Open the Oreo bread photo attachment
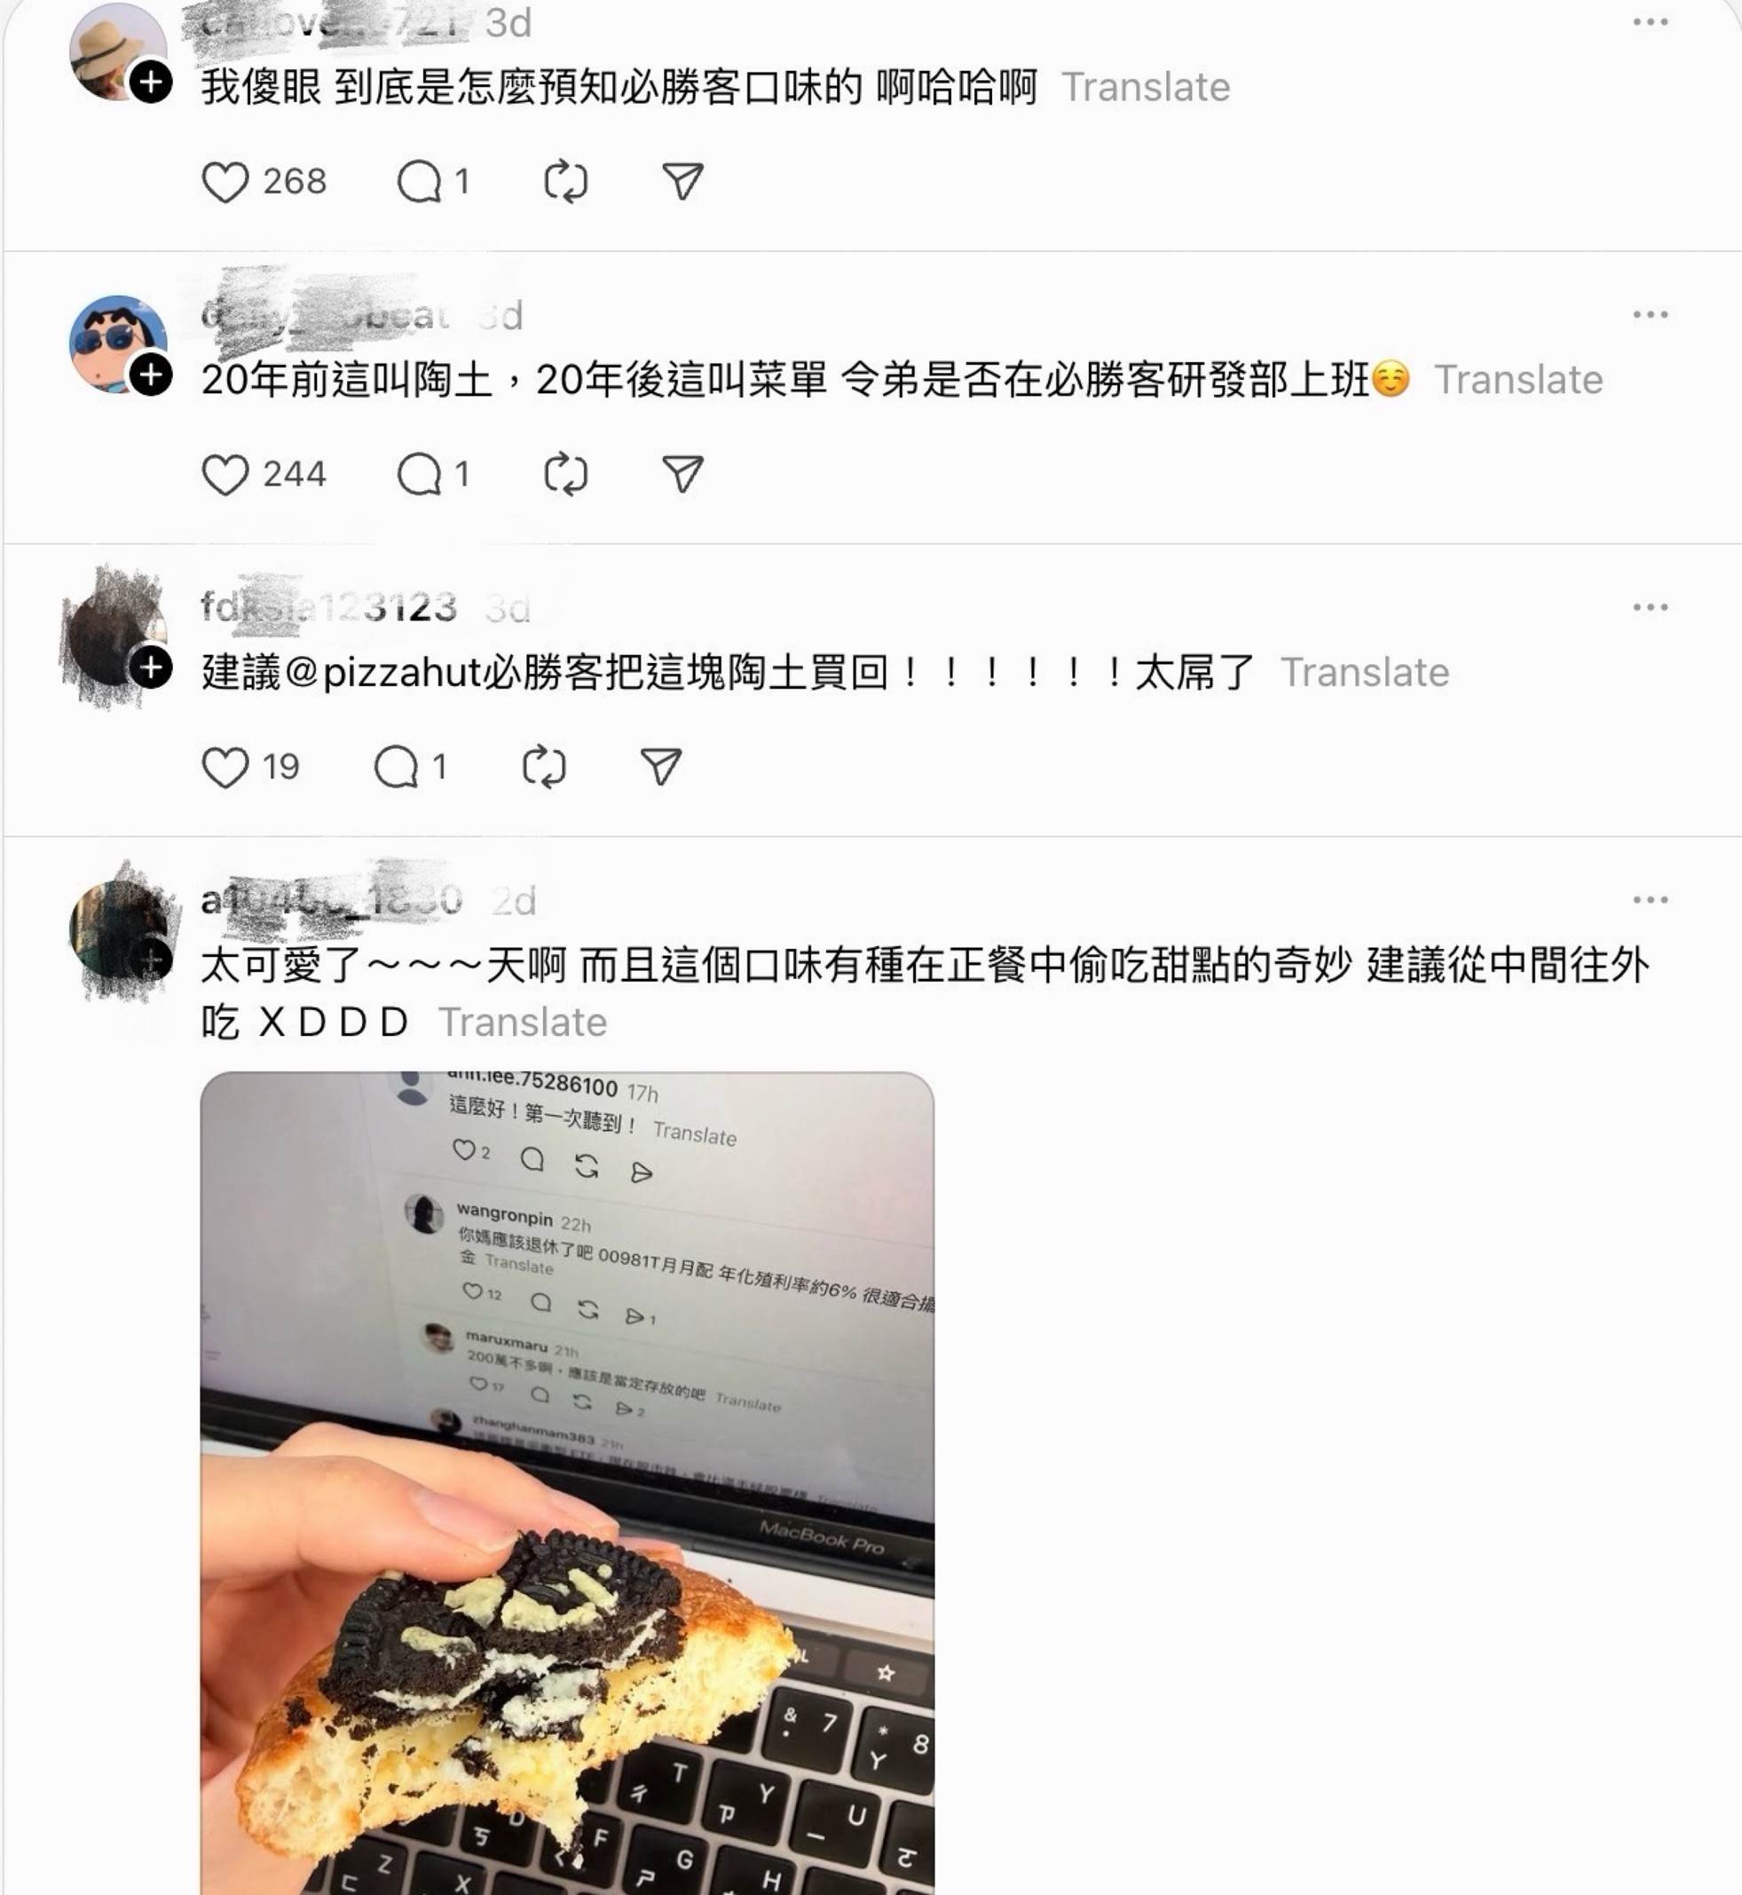Image resolution: width=1742 pixels, height=1895 pixels. pos(566,1483)
